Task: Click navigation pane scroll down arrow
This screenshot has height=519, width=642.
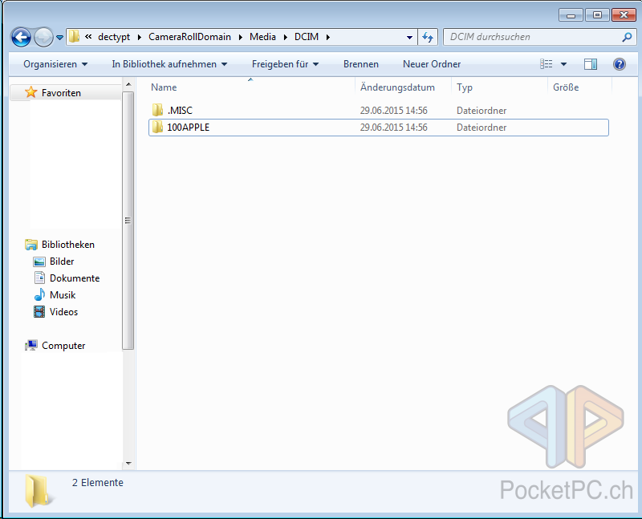Action: pyautogui.click(x=128, y=464)
